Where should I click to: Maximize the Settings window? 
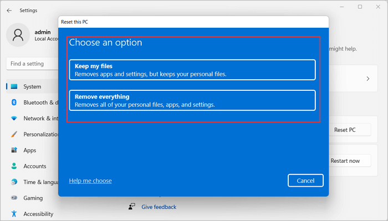click(360, 7)
